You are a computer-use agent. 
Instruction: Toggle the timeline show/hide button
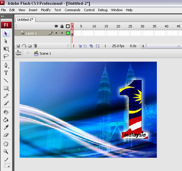click(x=19, y=53)
